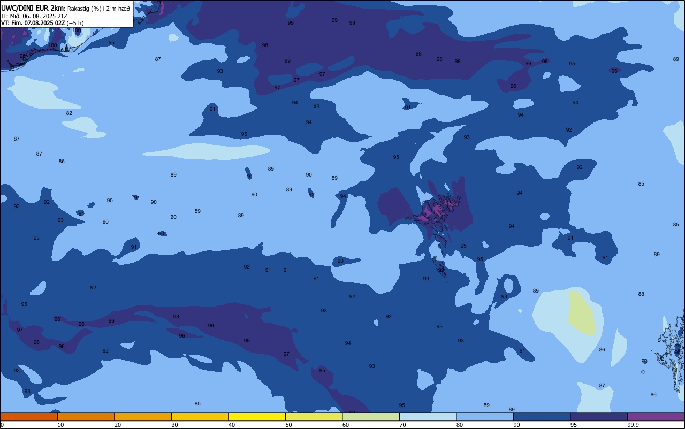
Task: Click the '20' tick label on the color bar
Action: pyautogui.click(x=118, y=425)
